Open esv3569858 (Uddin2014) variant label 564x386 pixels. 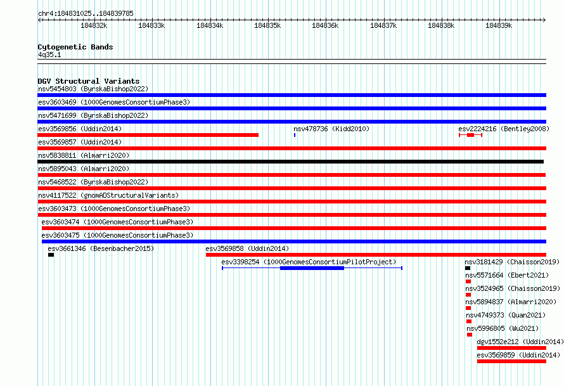coord(247,248)
